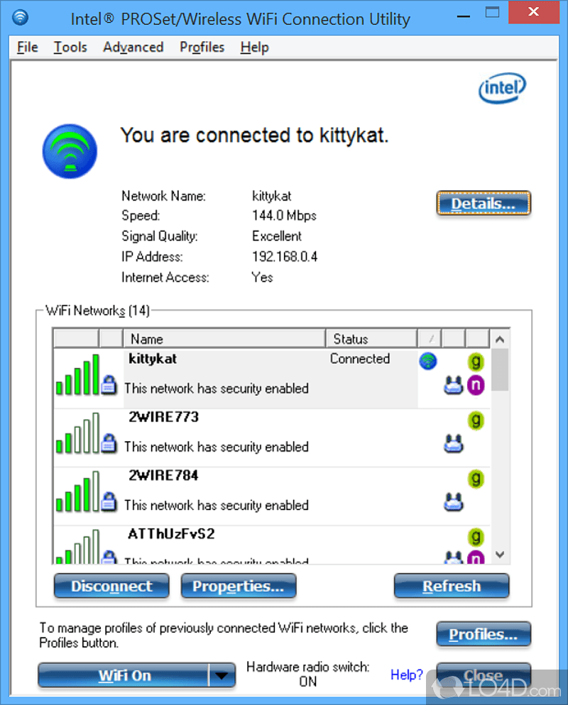Viewport: 568px width, 705px height.
Task: Open the Advanced menu
Action: 133,47
